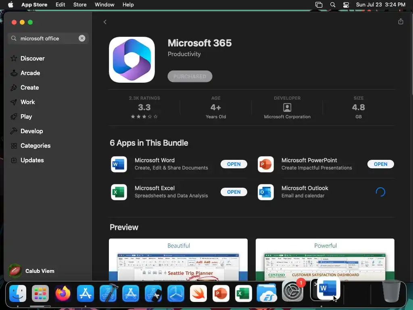Open Finder from the Dock

pyautogui.click(x=18, y=293)
